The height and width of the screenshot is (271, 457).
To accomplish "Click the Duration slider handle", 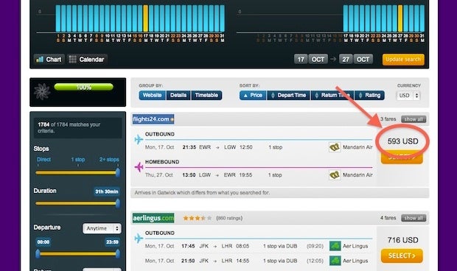I will point(118,203).
